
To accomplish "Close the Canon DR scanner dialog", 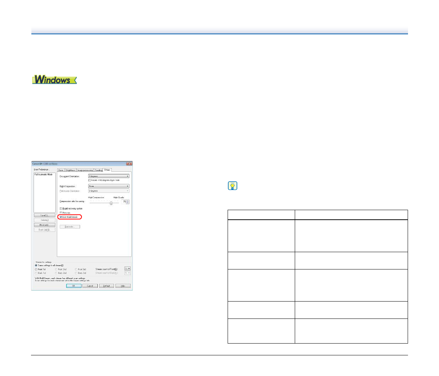I will [x=129, y=164].
